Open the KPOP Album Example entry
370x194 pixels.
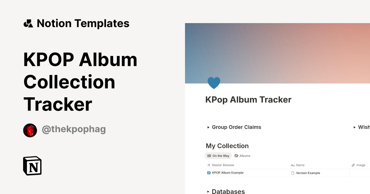tap(228, 173)
